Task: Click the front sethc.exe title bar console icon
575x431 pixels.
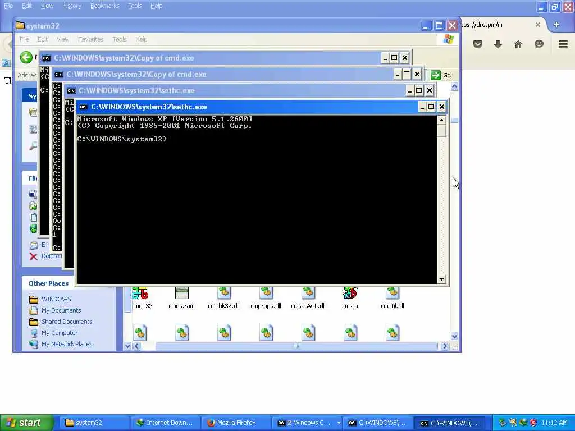Action: coord(83,107)
